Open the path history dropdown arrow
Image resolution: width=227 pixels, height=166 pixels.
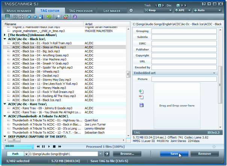click(x=100, y=154)
